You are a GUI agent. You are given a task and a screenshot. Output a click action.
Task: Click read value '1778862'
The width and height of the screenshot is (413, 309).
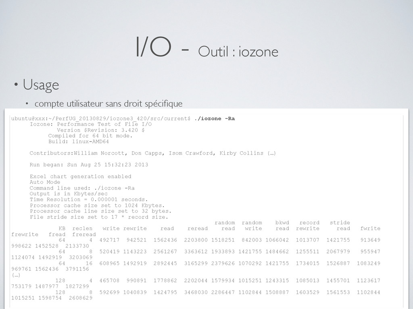[165, 281]
